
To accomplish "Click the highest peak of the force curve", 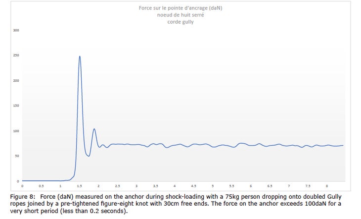I will 80,56.
